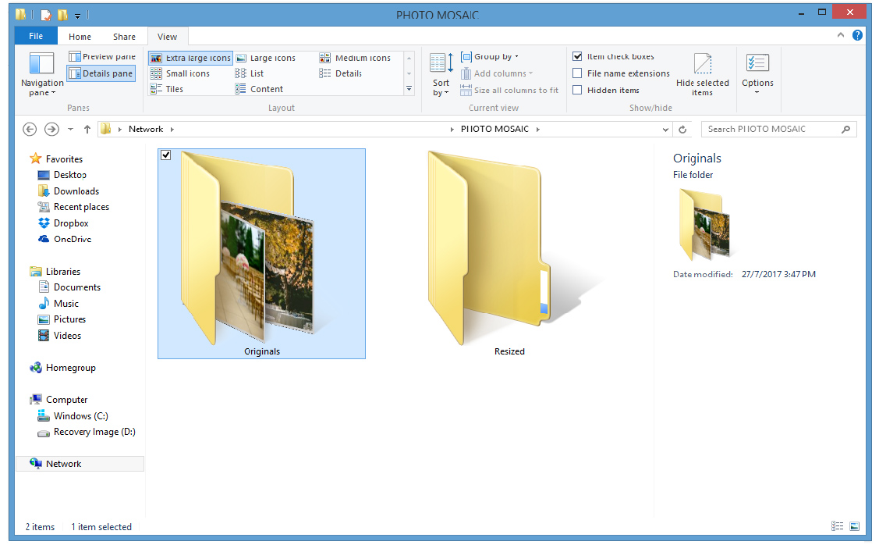
Task: Enable File name extensions checkbox
Action: coord(577,73)
